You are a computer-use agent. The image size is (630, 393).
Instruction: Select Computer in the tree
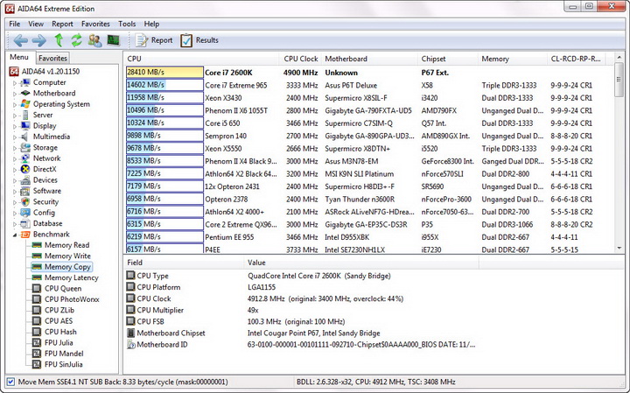coord(44,82)
